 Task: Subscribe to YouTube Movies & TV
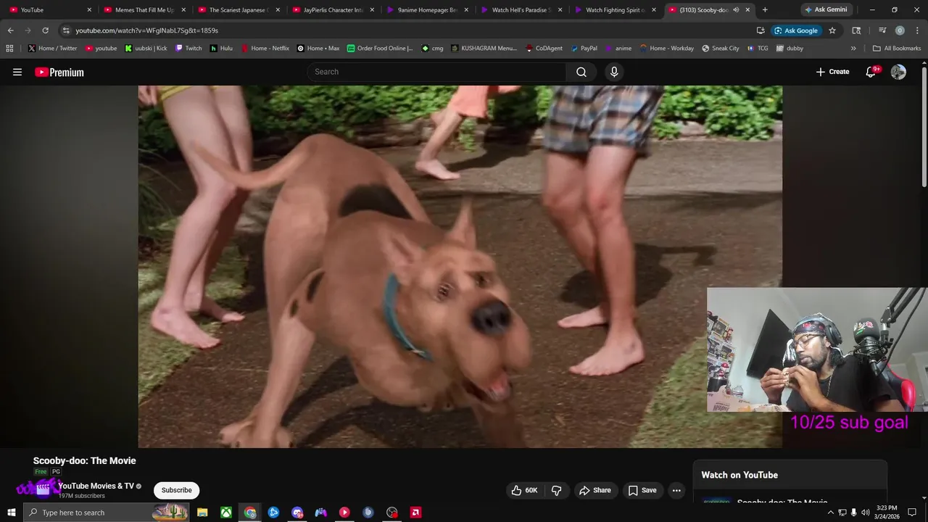(x=177, y=490)
